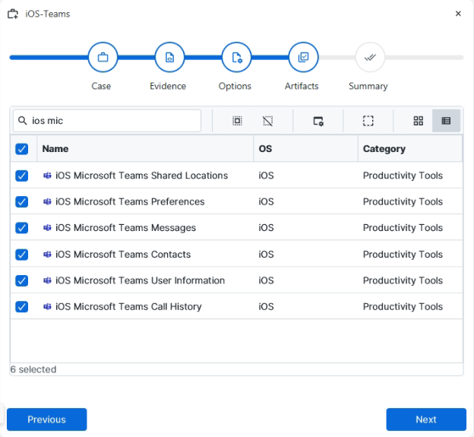Open the Options step icon
Image resolution: width=474 pixels, height=437 pixels.
tap(236, 57)
